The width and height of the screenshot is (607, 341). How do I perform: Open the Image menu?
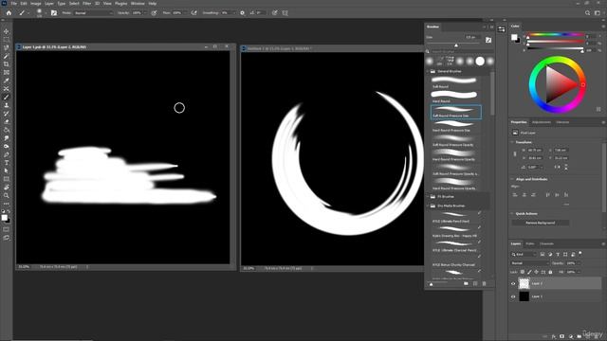[36, 4]
